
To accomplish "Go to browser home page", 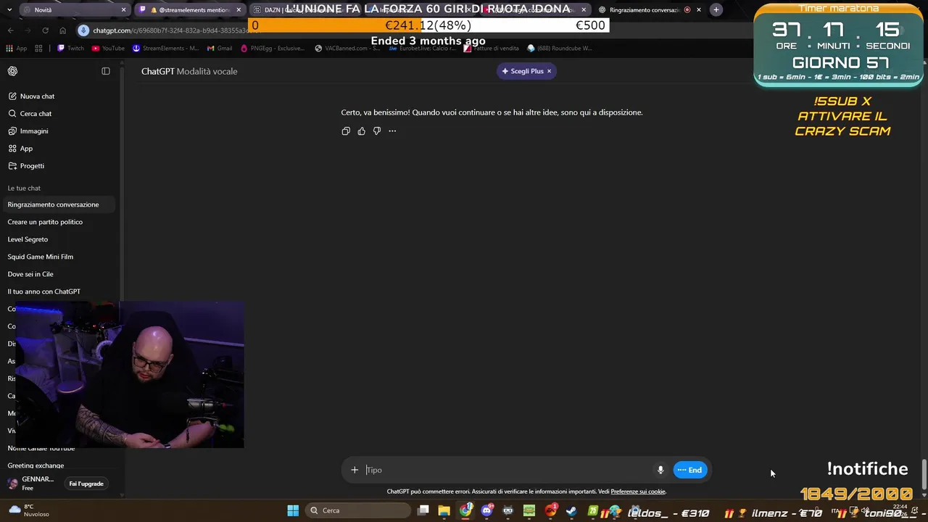I will coord(62,30).
